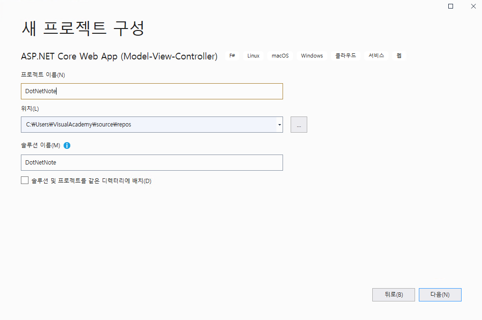Focus the 솔루션 이름 text field
This screenshot has height=320, width=482.
(151, 163)
